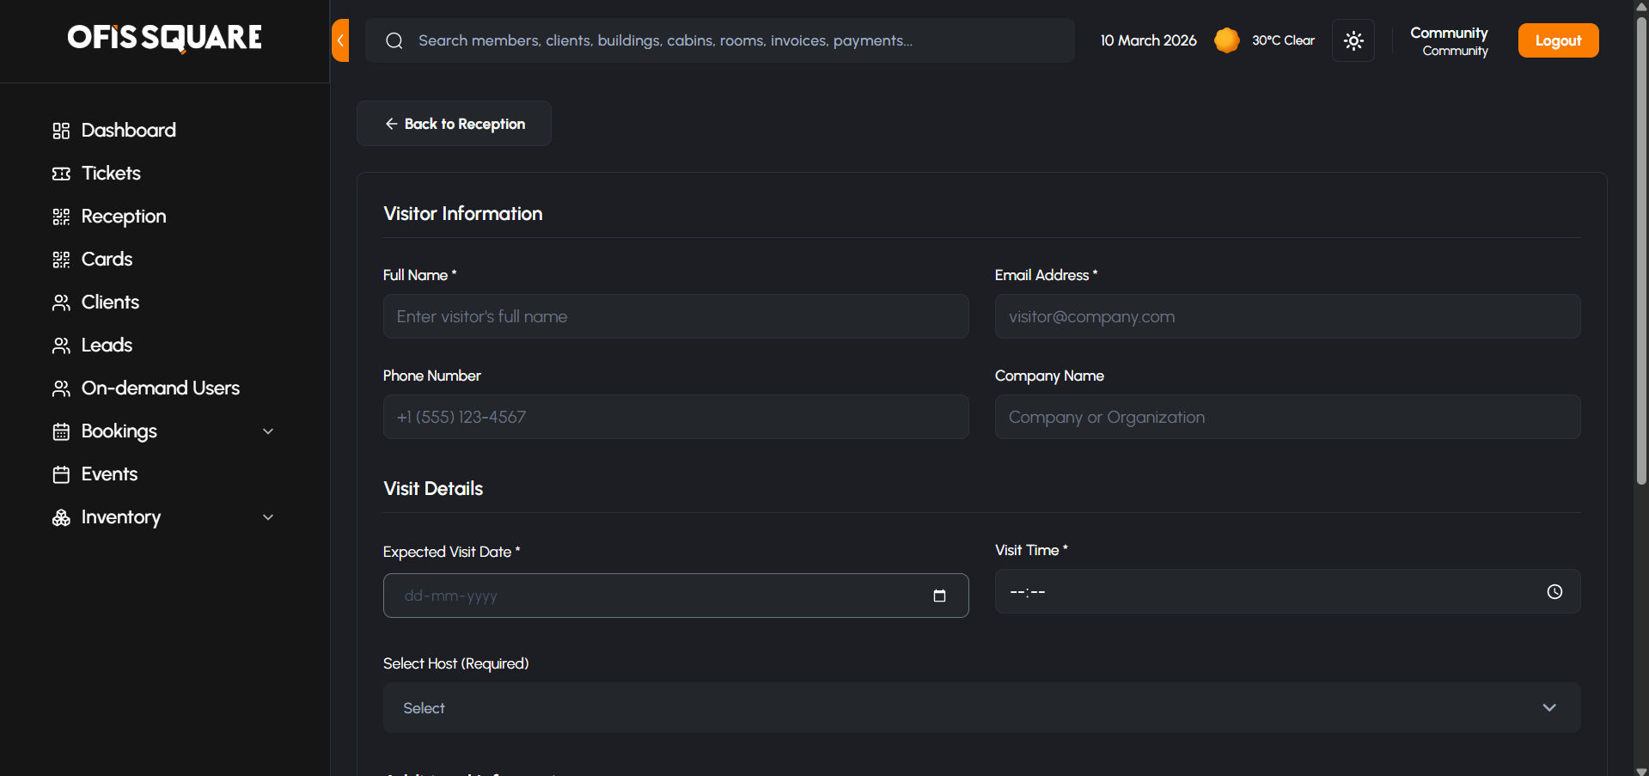This screenshot has width=1649, height=776.
Task: Open On-demand Users in the sidebar
Action: tap(160, 388)
